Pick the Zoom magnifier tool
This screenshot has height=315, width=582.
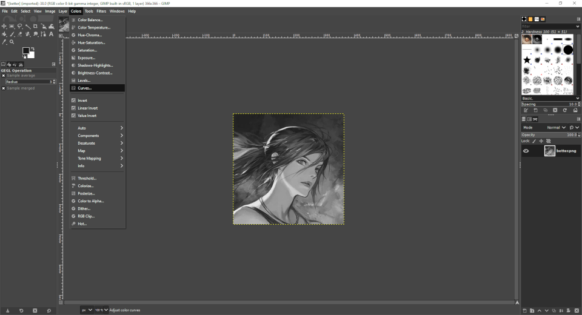pos(12,42)
